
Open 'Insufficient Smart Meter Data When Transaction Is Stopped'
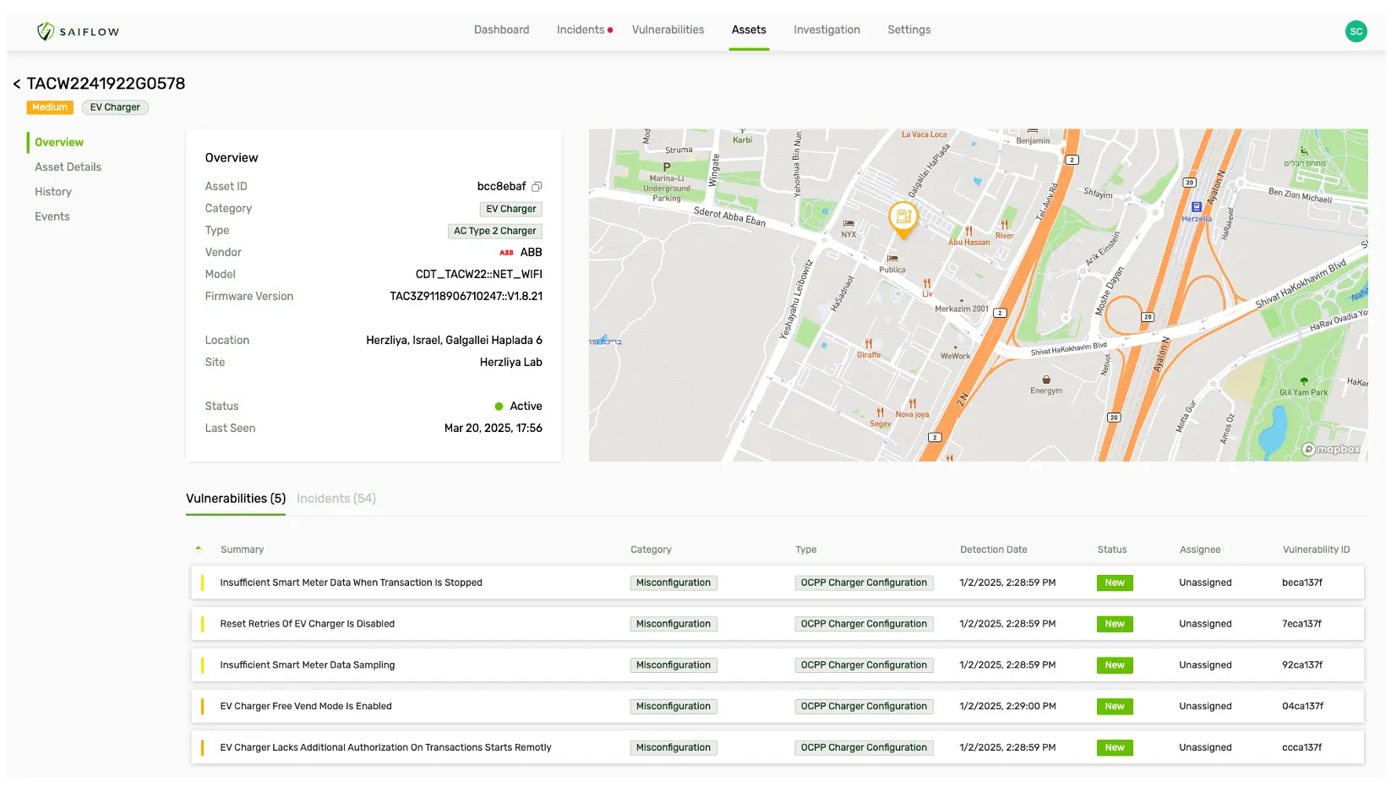777,582
